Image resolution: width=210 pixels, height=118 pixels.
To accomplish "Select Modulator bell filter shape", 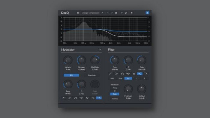I will tap(75, 98).
